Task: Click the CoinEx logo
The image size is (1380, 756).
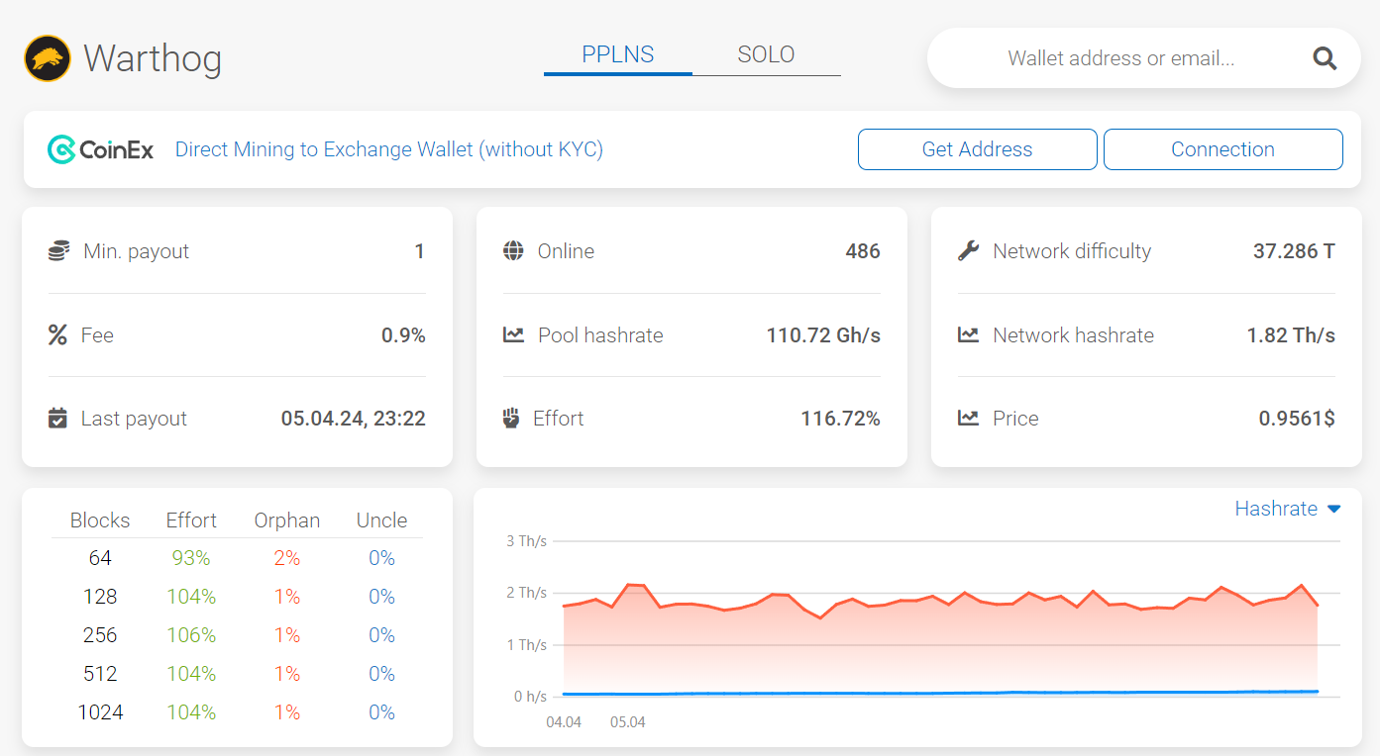Action: pos(100,148)
